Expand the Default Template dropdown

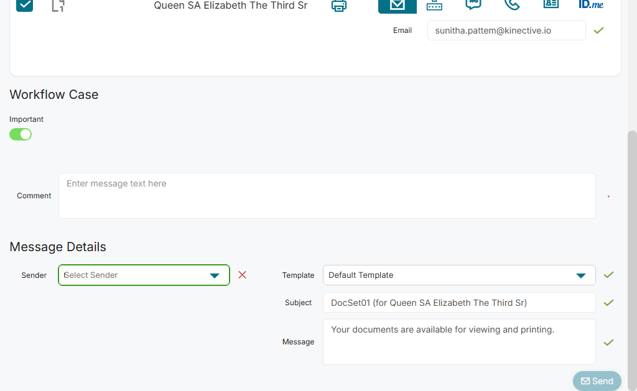pos(458,275)
